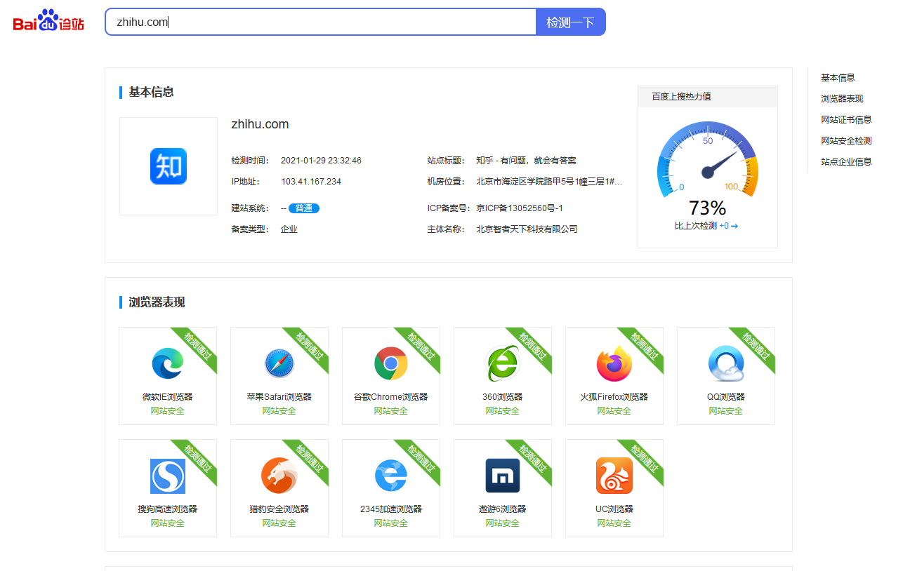Click the Zhihu site logo thumbnail
The height and width of the screenshot is (571, 903).
169,166
